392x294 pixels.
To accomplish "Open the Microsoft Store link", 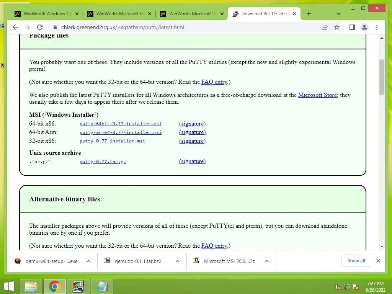I will click(317, 95).
